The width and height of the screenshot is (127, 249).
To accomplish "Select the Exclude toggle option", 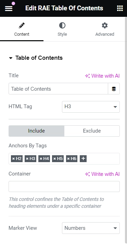I will (92, 131).
